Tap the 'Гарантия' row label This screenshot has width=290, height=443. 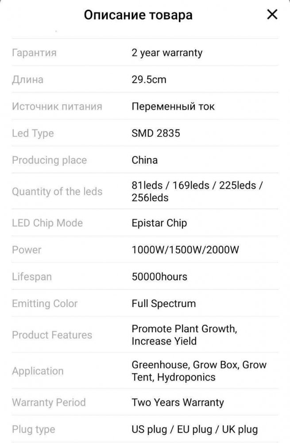click(34, 53)
